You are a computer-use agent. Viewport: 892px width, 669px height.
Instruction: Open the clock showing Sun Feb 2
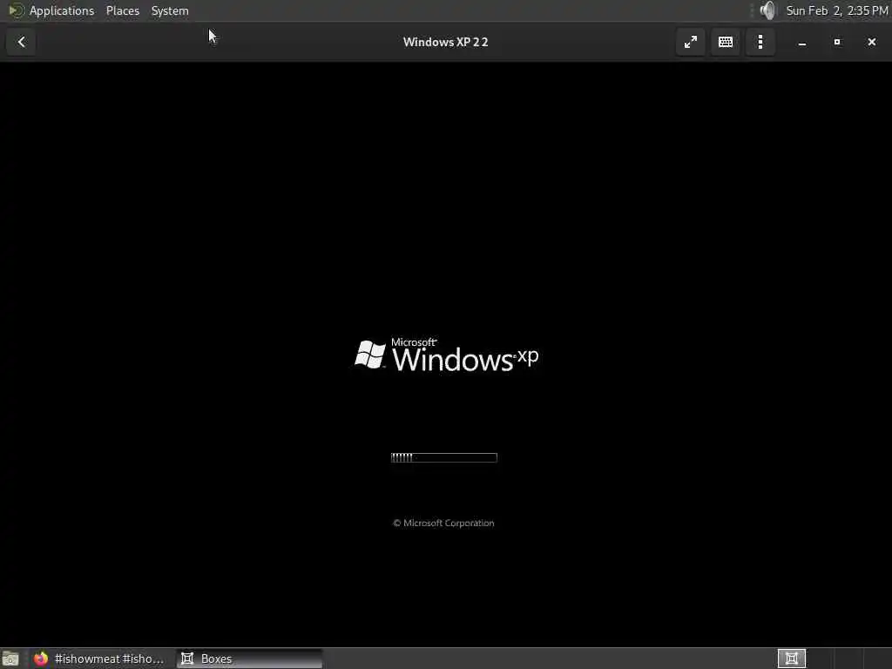pos(837,10)
